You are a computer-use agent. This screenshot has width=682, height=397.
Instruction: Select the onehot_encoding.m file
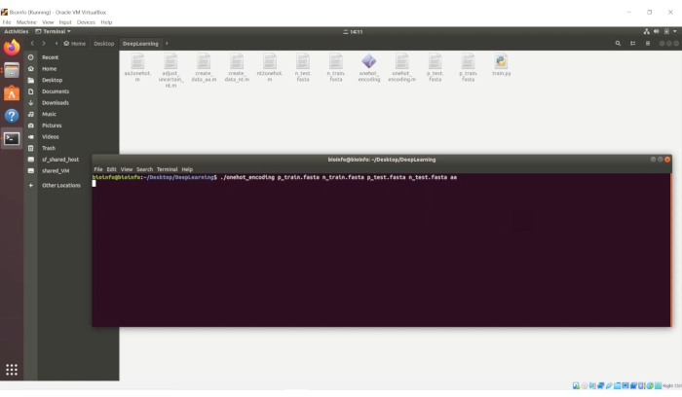[401, 68]
